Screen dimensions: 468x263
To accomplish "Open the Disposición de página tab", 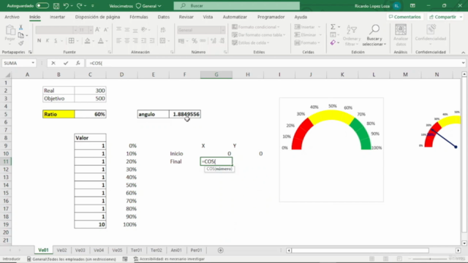I will (97, 17).
